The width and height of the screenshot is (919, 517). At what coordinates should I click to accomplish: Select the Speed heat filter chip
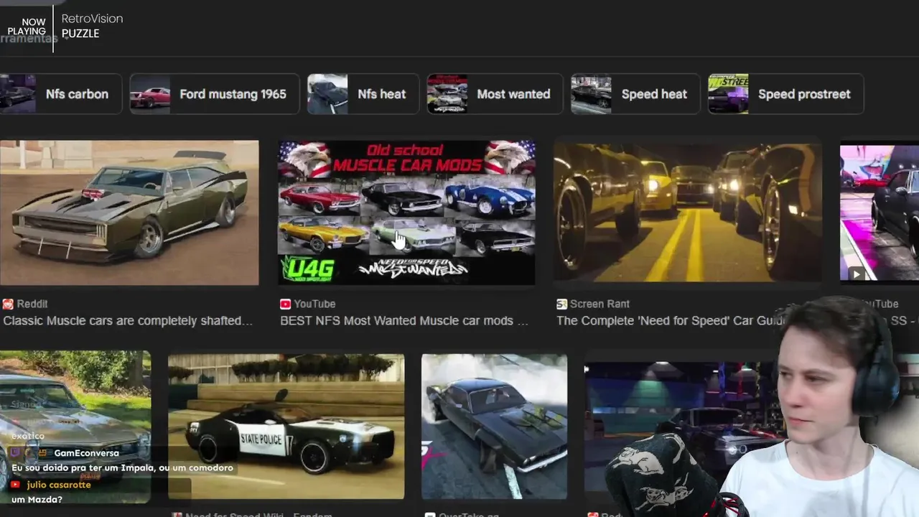635,94
